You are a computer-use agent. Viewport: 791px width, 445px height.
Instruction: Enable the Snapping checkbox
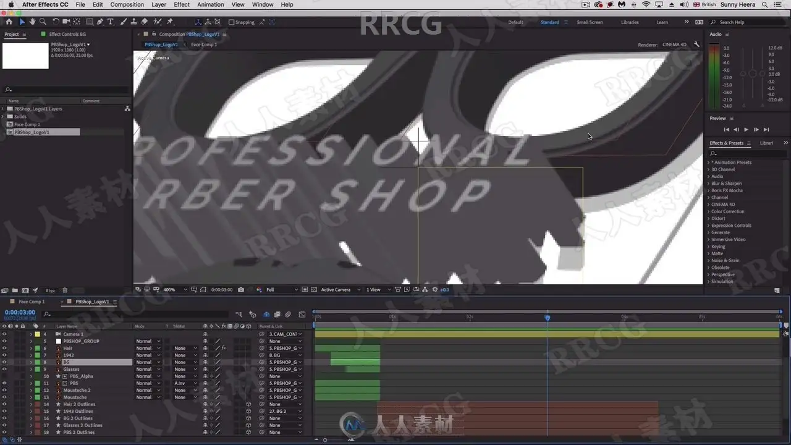coord(232,22)
